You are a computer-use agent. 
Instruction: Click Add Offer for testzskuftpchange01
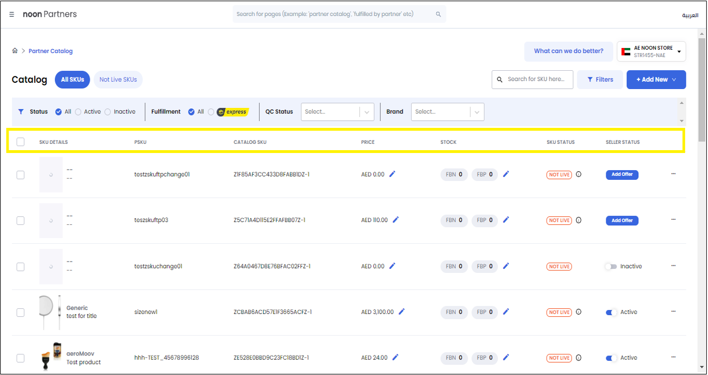pyautogui.click(x=622, y=175)
